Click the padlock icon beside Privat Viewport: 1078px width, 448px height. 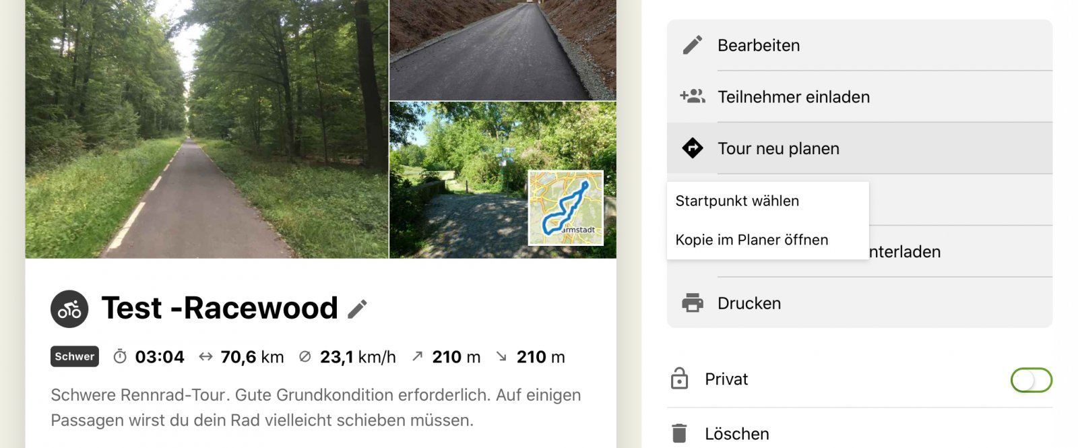[x=679, y=379]
